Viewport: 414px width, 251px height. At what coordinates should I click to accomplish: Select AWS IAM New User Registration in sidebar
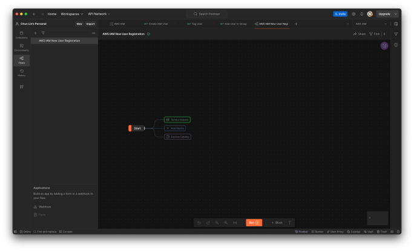tap(64, 41)
